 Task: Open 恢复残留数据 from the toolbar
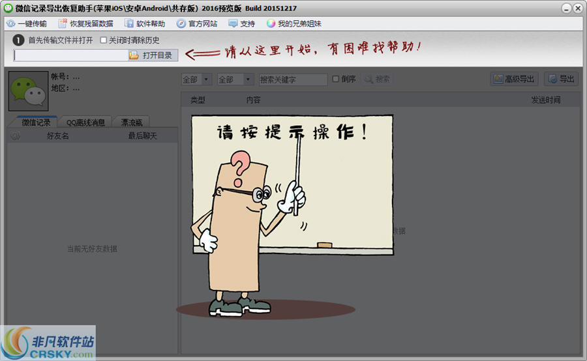click(x=85, y=23)
